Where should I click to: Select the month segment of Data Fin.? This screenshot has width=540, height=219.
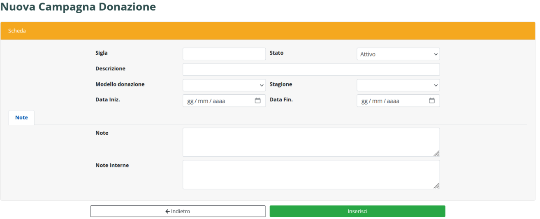[377, 101]
